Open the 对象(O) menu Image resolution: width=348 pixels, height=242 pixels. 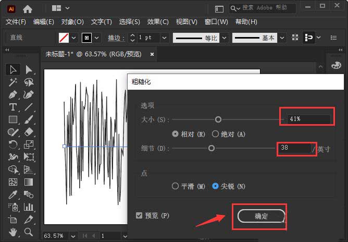(72, 22)
